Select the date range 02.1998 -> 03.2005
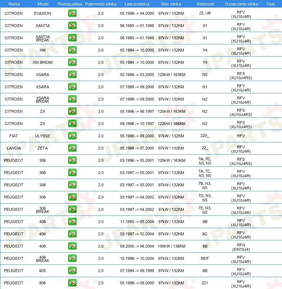This screenshot has height=289, width=282. point(137,75)
